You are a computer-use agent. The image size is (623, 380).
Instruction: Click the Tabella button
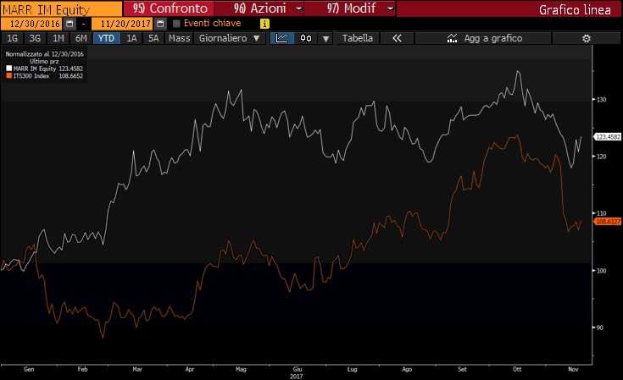click(357, 38)
